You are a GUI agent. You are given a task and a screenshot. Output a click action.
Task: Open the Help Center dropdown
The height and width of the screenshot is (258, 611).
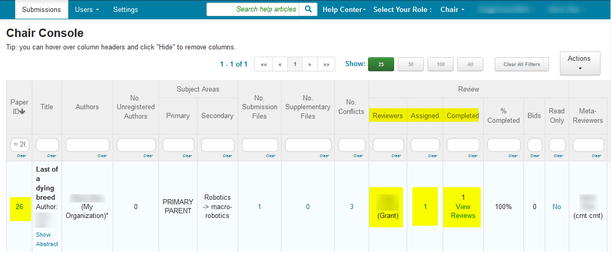(344, 10)
